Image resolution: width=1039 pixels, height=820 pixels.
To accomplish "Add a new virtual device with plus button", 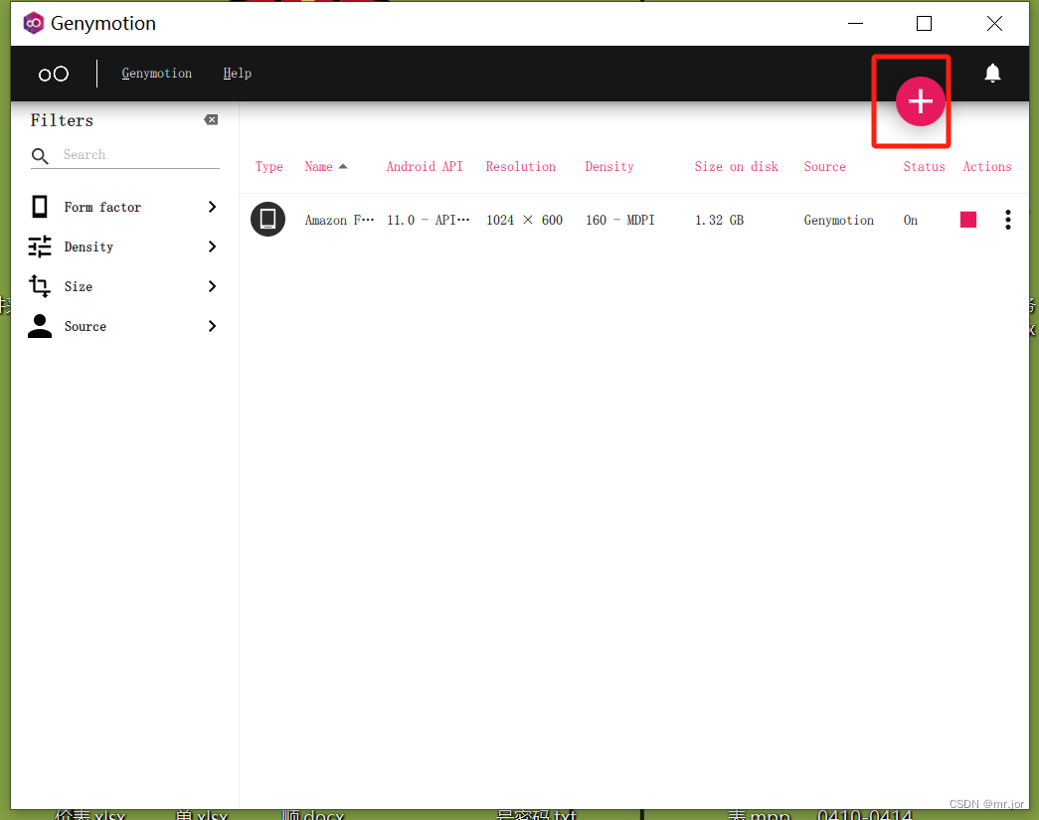I will pos(920,101).
